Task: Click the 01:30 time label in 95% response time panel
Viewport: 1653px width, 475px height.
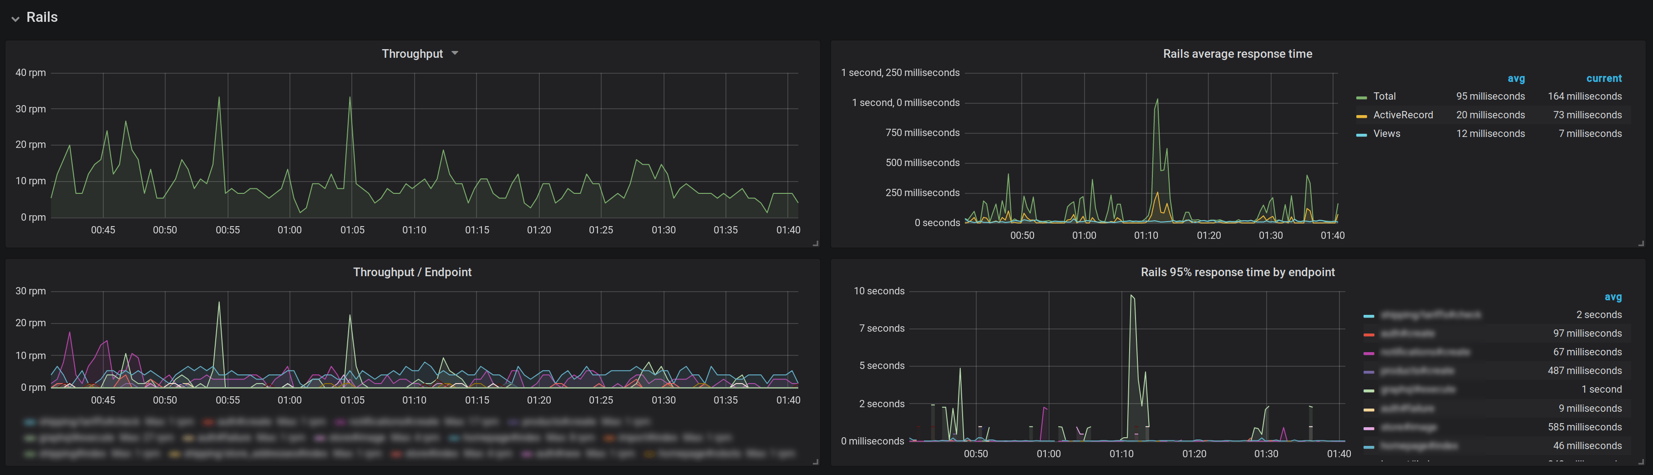Action: tap(1266, 454)
